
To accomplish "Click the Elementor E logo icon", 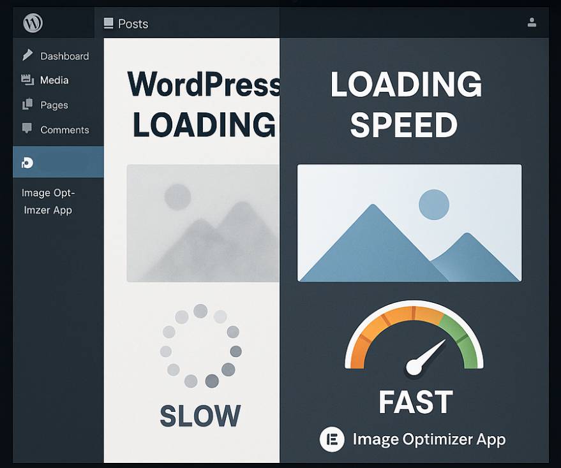I will point(332,439).
